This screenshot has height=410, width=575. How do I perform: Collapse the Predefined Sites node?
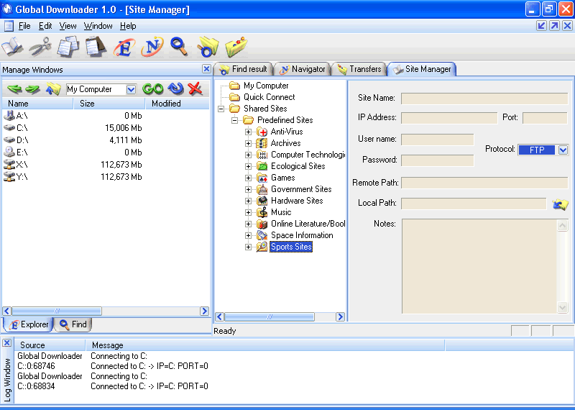pyautogui.click(x=235, y=120)
